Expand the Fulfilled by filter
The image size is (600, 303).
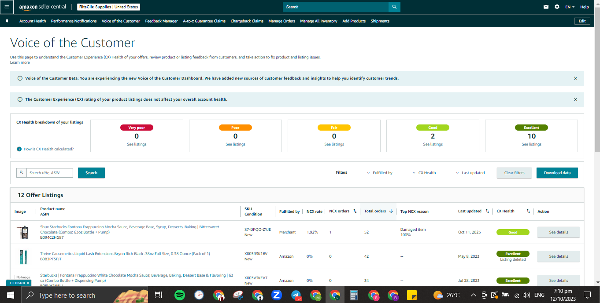tap(380, 173)
